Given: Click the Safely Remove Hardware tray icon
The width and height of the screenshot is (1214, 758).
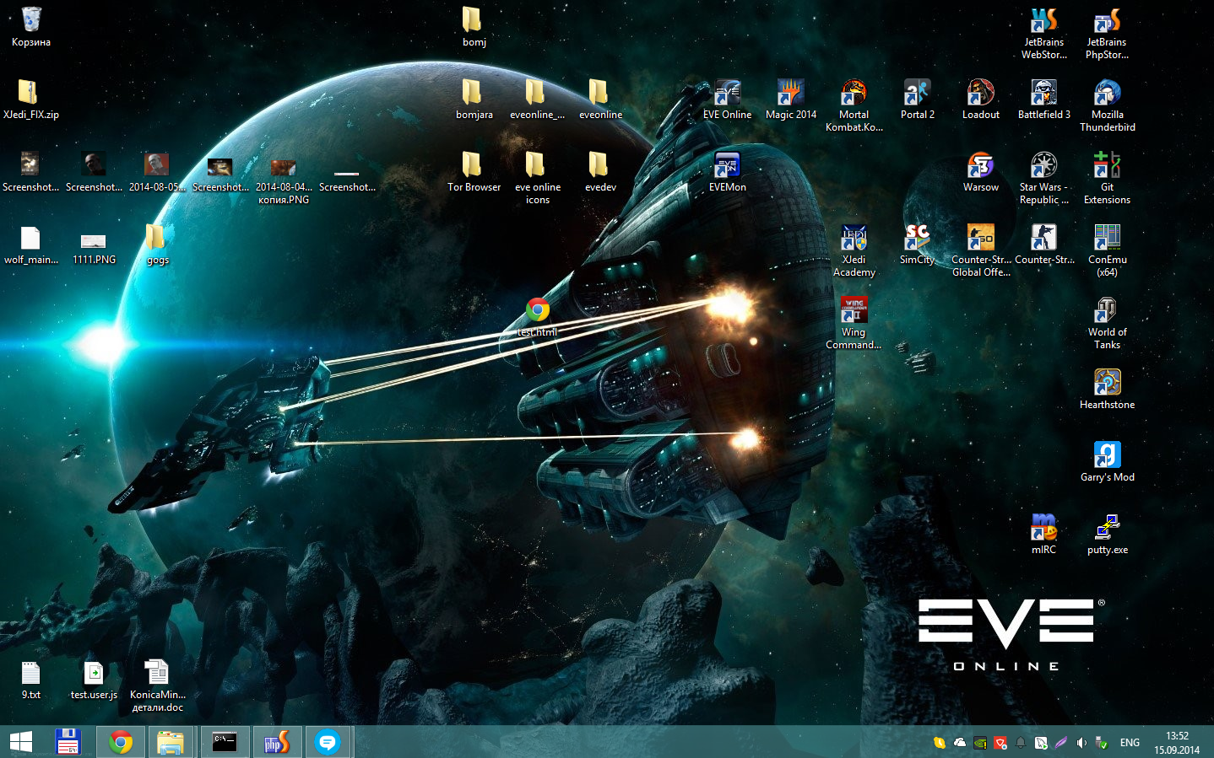Looking at the screenshot, I should click(x=1102, y=743).
